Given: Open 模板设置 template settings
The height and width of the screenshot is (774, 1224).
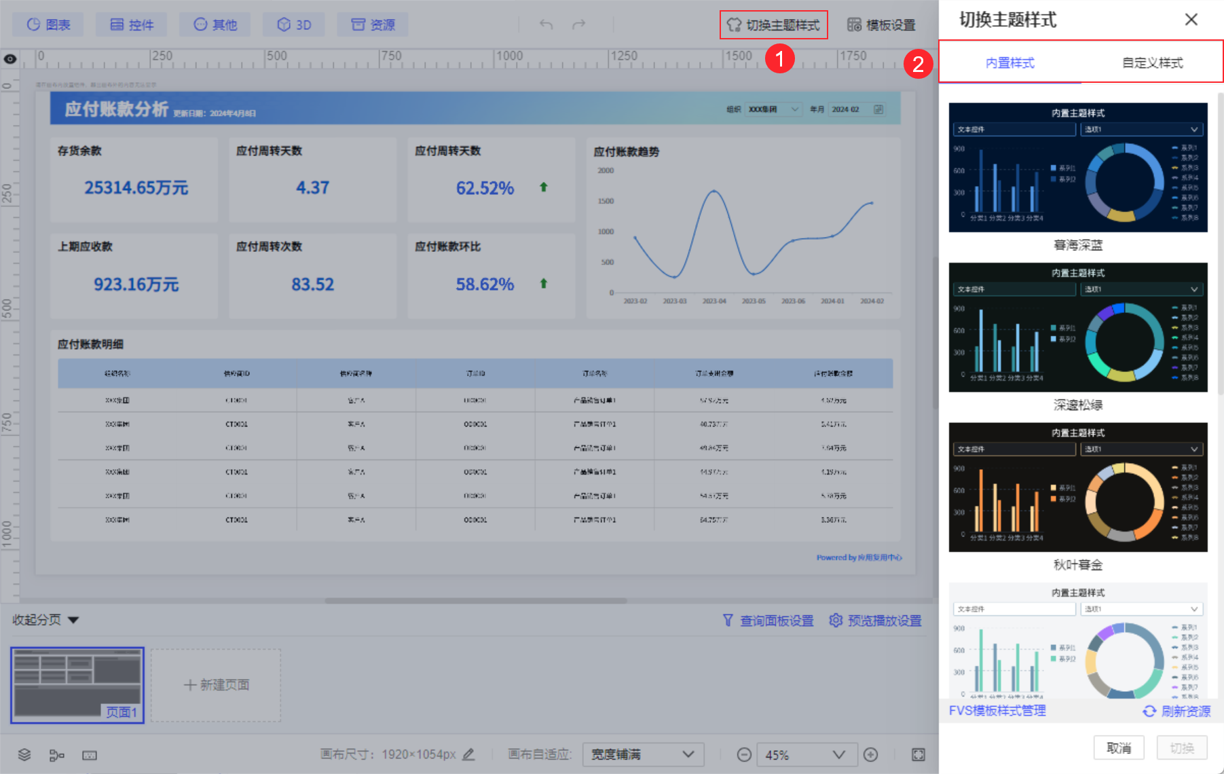Looking at the screenshot, I should [x=881, y=24].
